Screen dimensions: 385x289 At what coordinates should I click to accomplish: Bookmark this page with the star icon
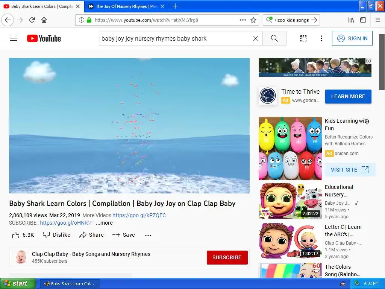tap(253, 20)
